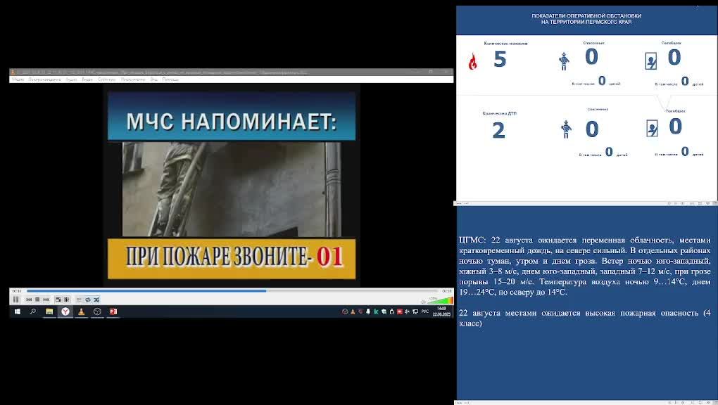Select road accidents count value 2

(498, 130)
